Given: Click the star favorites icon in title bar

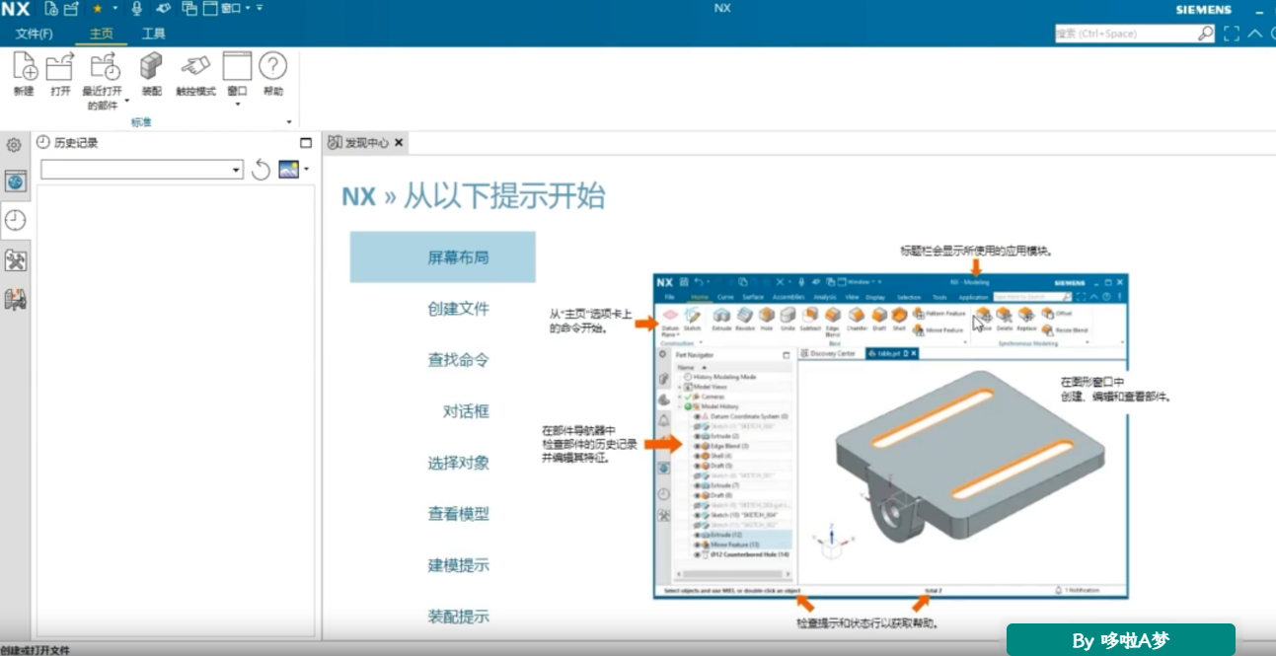Looking at the screenshot, I should (x=98, y=9).
